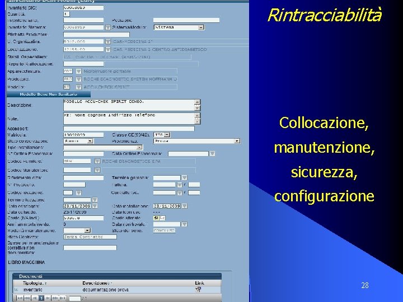Image resolution: width=403 pixels, height=302 pixels.
Task: Sort documents by Descrizione column
Action: [x=97, y=283]
